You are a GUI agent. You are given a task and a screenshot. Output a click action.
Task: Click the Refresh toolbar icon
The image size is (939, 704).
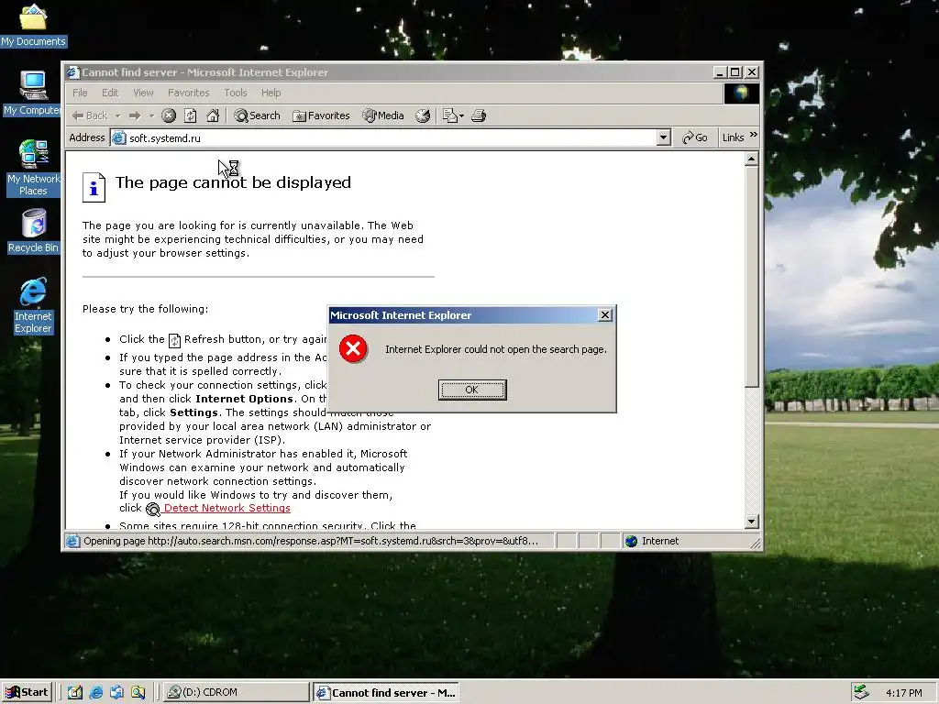point(191,115)
